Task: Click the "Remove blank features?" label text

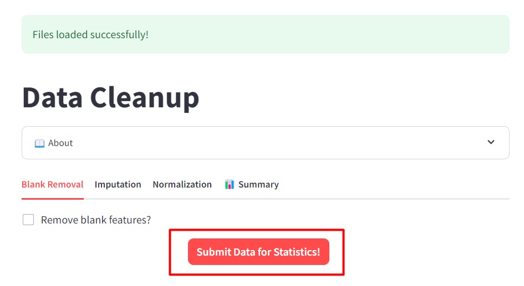Action: [x=96, y=220]
